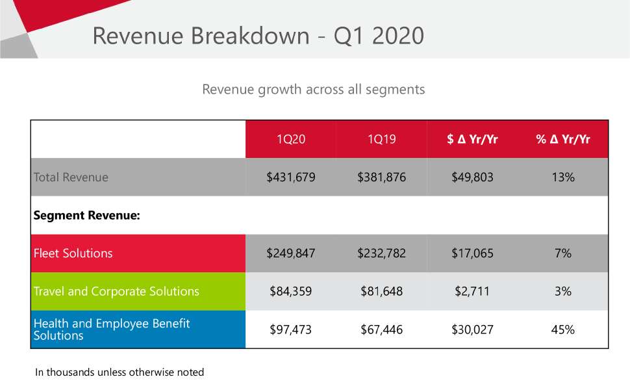Viewport: 630px width, 390px height.
Task: Select the subtitle 'Revenue growth across all segments'
Action: pos(314,90)
